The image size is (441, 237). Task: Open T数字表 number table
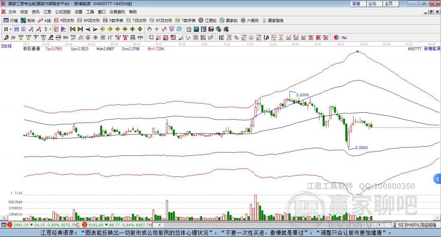(x=185, y=21)
